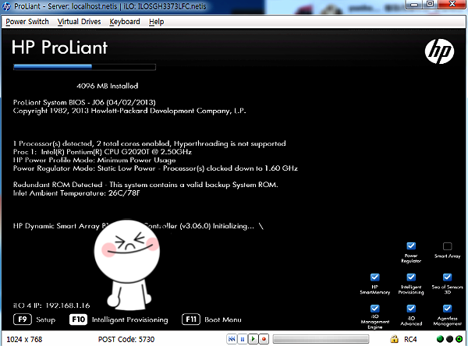
Task: Click the iLO Management Engine checkbox
Action: click(x=375, y=309)
